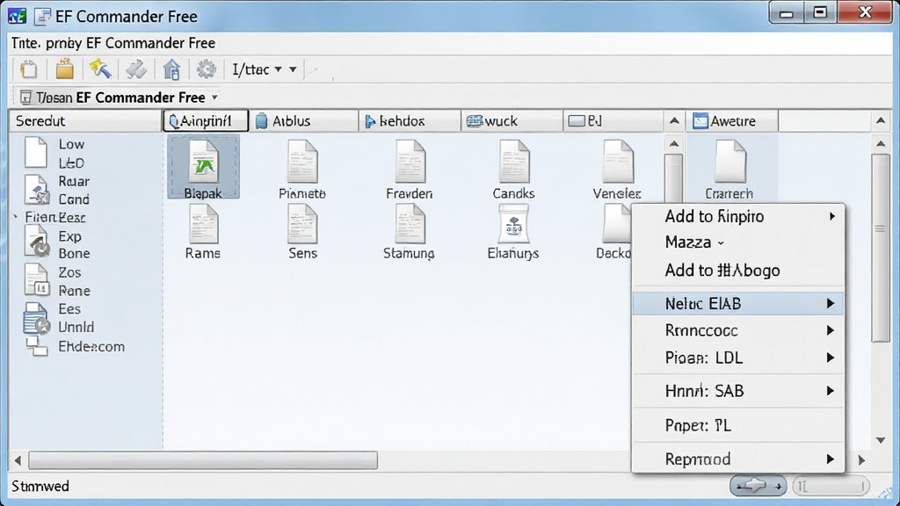The width and height of the screenshot is (900, 506).
Task: Expand the Add to Rinpiro submenu arrow
Action: click(831, 216)
